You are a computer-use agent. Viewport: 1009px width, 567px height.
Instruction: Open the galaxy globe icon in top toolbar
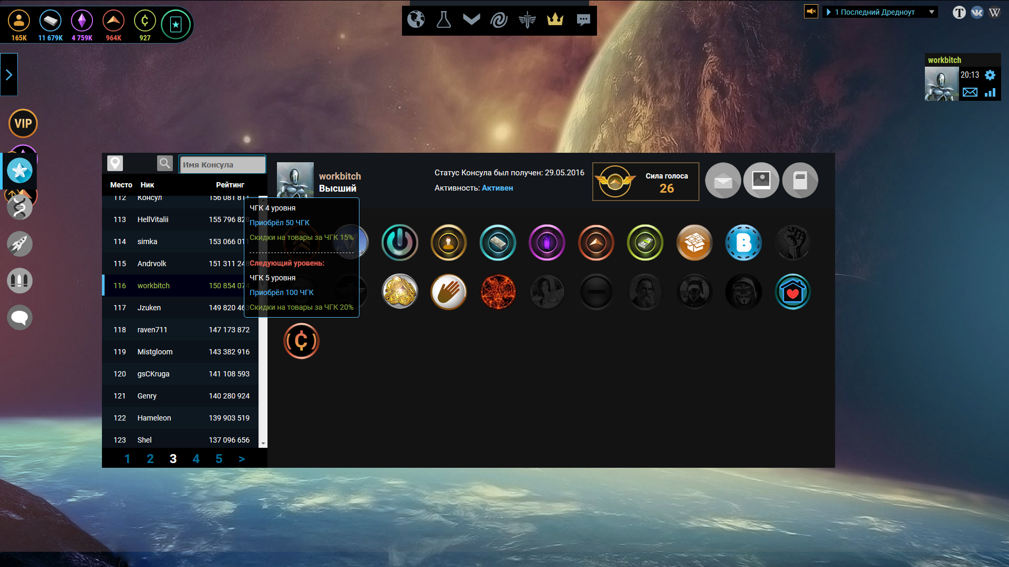click(x=416, y=20)
